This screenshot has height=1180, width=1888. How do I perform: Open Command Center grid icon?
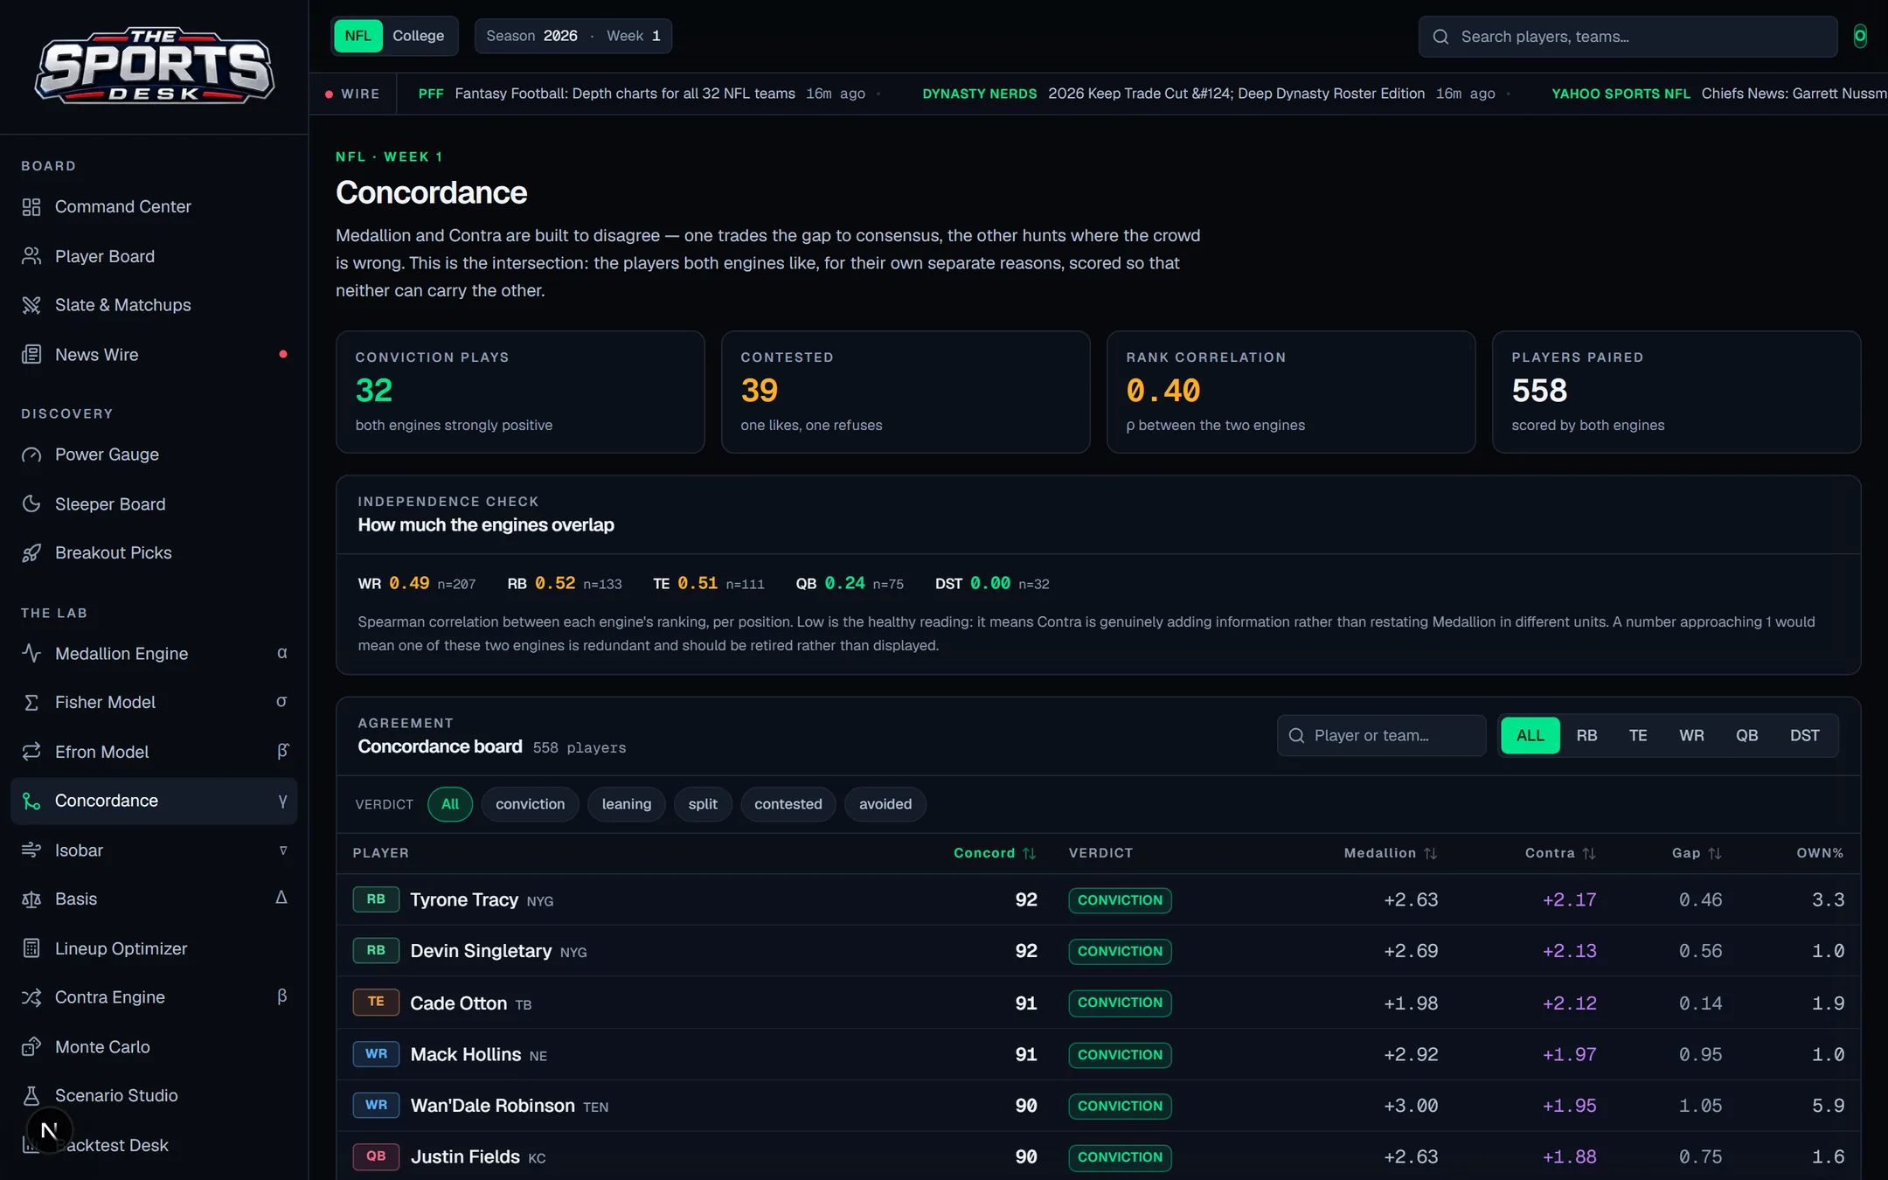31,207
